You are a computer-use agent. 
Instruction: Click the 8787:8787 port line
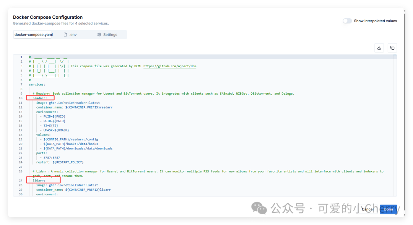50,158
